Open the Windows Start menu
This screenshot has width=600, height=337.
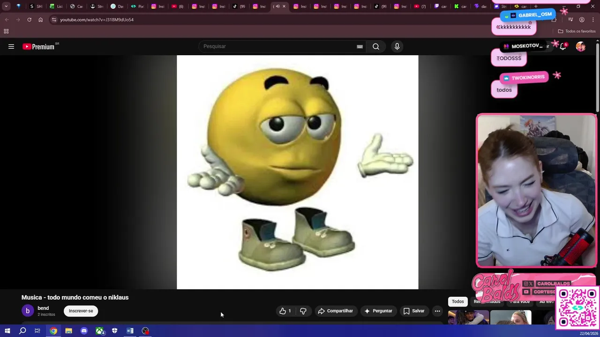(x=7, y=331)
